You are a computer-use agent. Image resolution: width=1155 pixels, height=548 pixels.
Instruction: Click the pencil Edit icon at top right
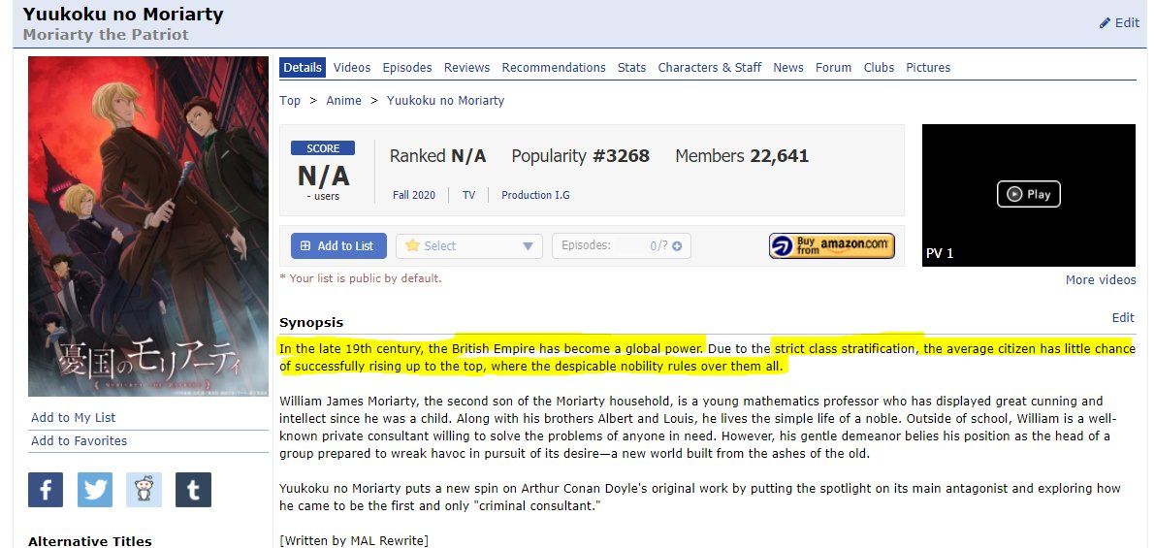pyautogui.click(x=1106, y=22)
